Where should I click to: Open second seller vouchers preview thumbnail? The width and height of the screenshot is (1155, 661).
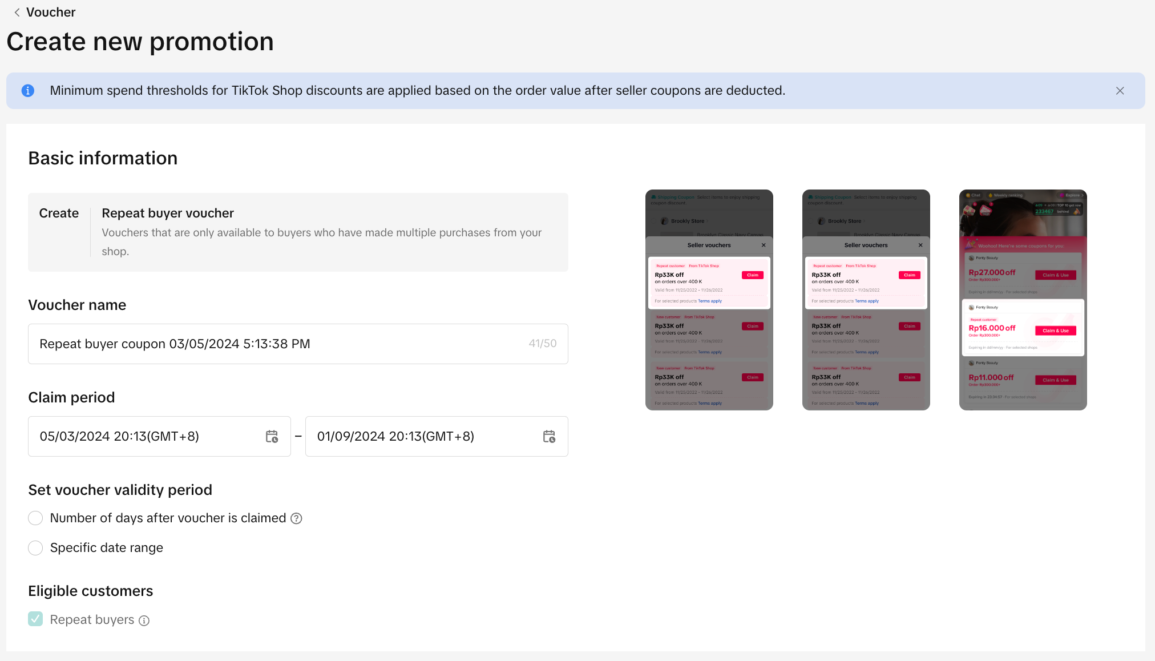tap(866, 300)
